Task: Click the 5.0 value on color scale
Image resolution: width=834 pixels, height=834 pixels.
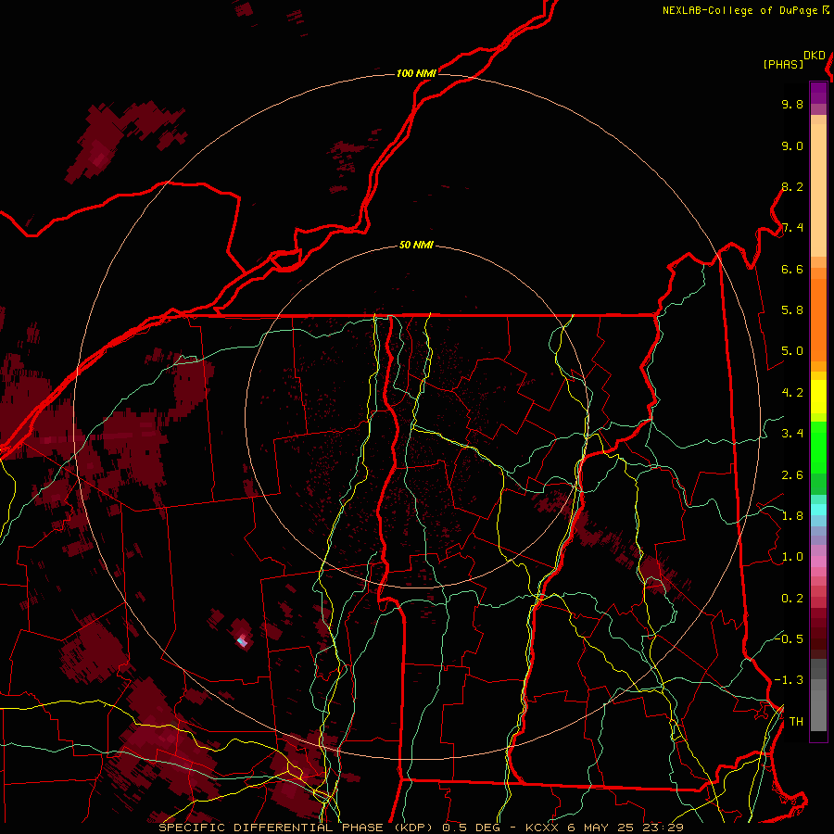Action: click(792, 351)
